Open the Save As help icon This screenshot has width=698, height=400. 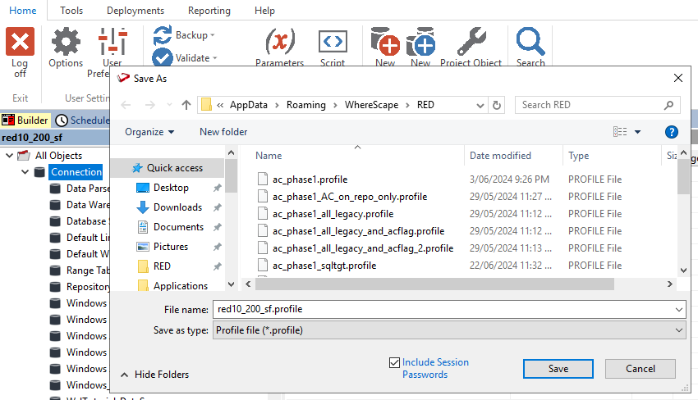point(671,132)
